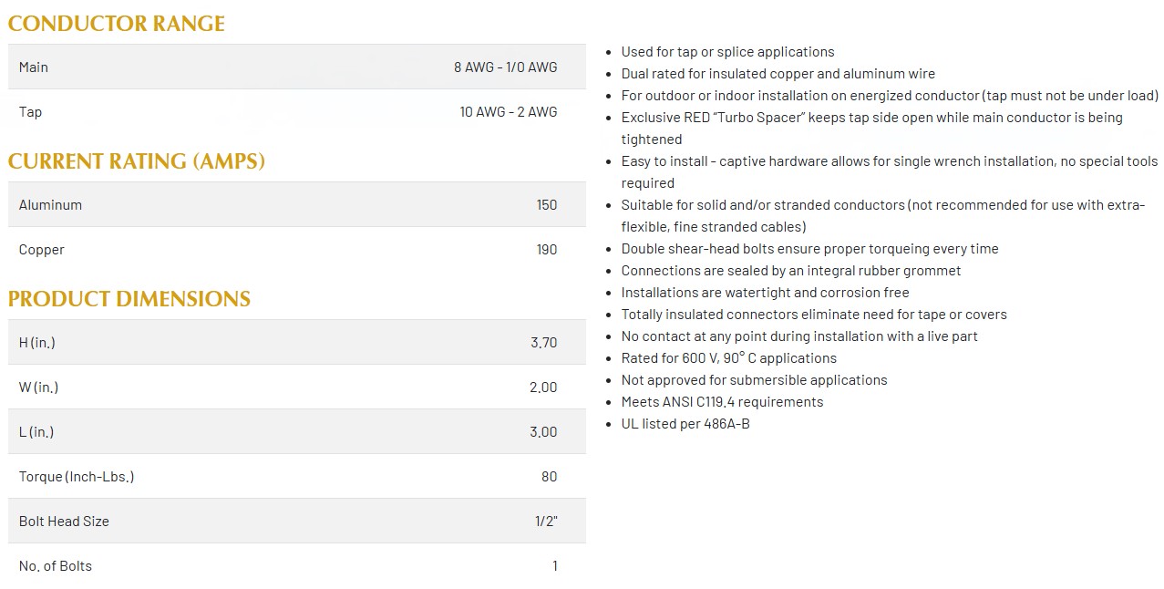Select the W (in.) dimension row
This screenshot has width=1164, height=589.
point(297,387)
